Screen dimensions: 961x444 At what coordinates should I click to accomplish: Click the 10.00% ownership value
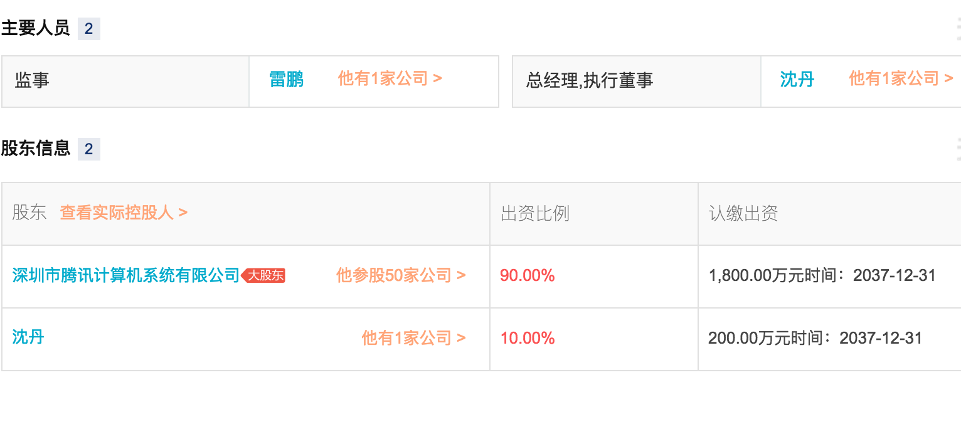(528, 338)
